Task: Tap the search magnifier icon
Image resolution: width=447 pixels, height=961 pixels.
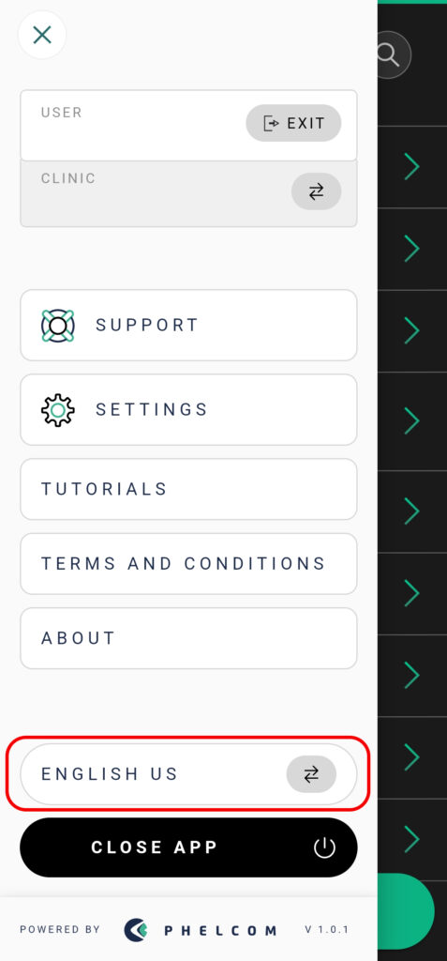Action: 392,55
